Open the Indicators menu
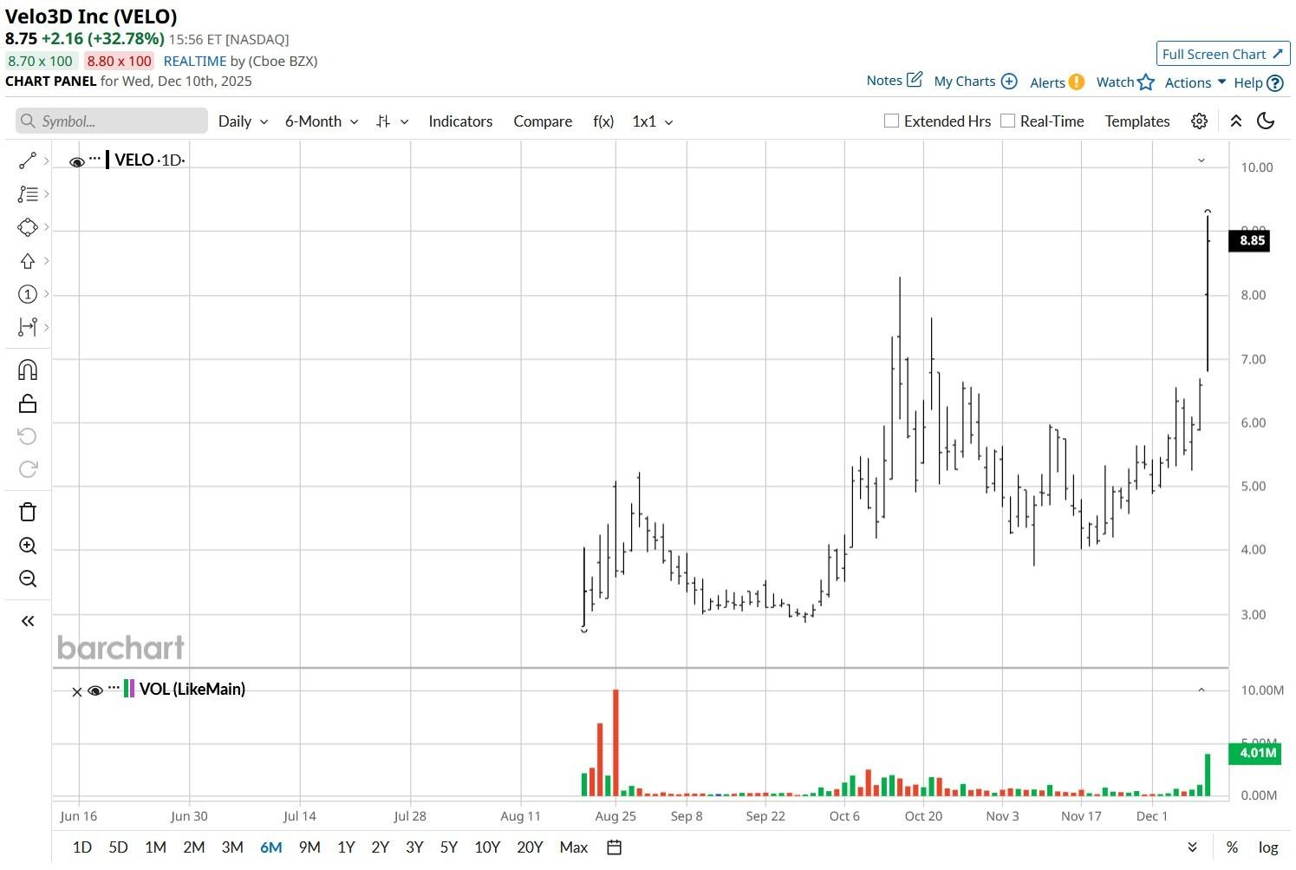Image resolution: width=1296 pixels, height=870 pixels. 460,121
